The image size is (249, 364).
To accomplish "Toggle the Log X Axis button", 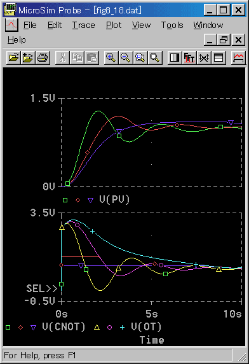I will (175, 57).
